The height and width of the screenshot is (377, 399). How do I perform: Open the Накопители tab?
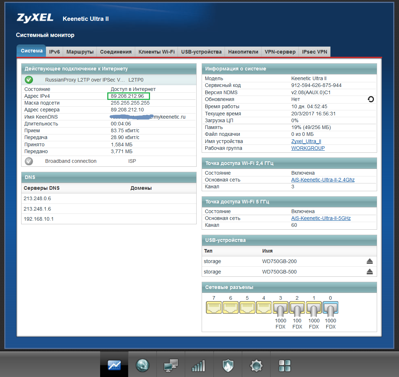(x=243, y=52)
